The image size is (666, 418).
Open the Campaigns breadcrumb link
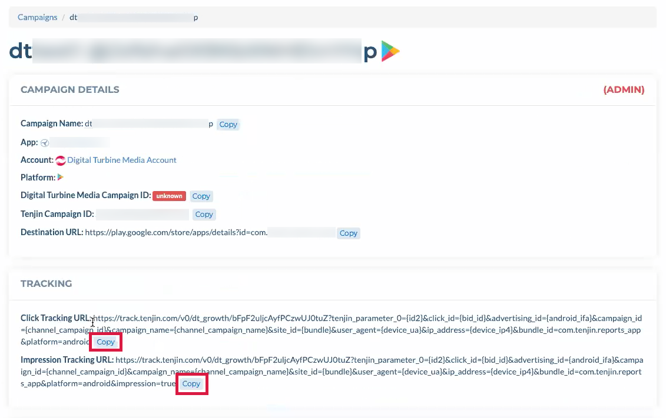(x=37, y=18)
